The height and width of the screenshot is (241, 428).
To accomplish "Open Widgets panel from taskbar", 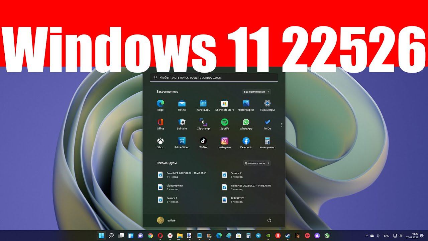I will [x=131, y=236].
